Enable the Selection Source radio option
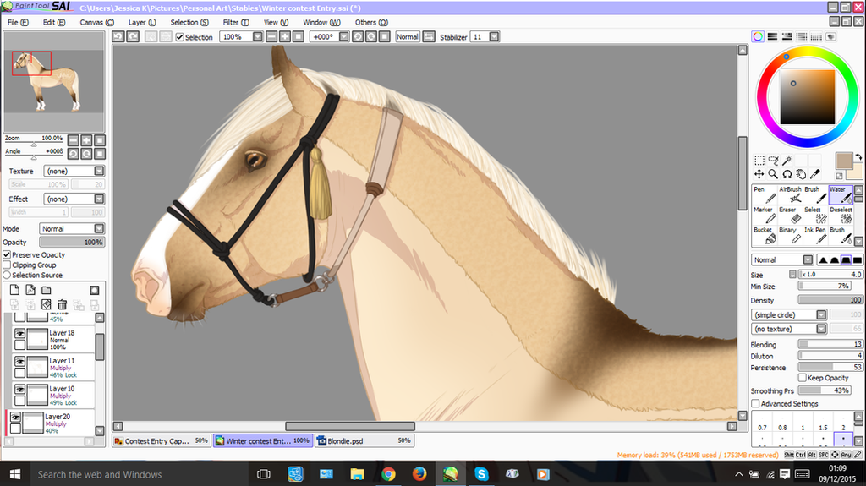 pos(7,275)
